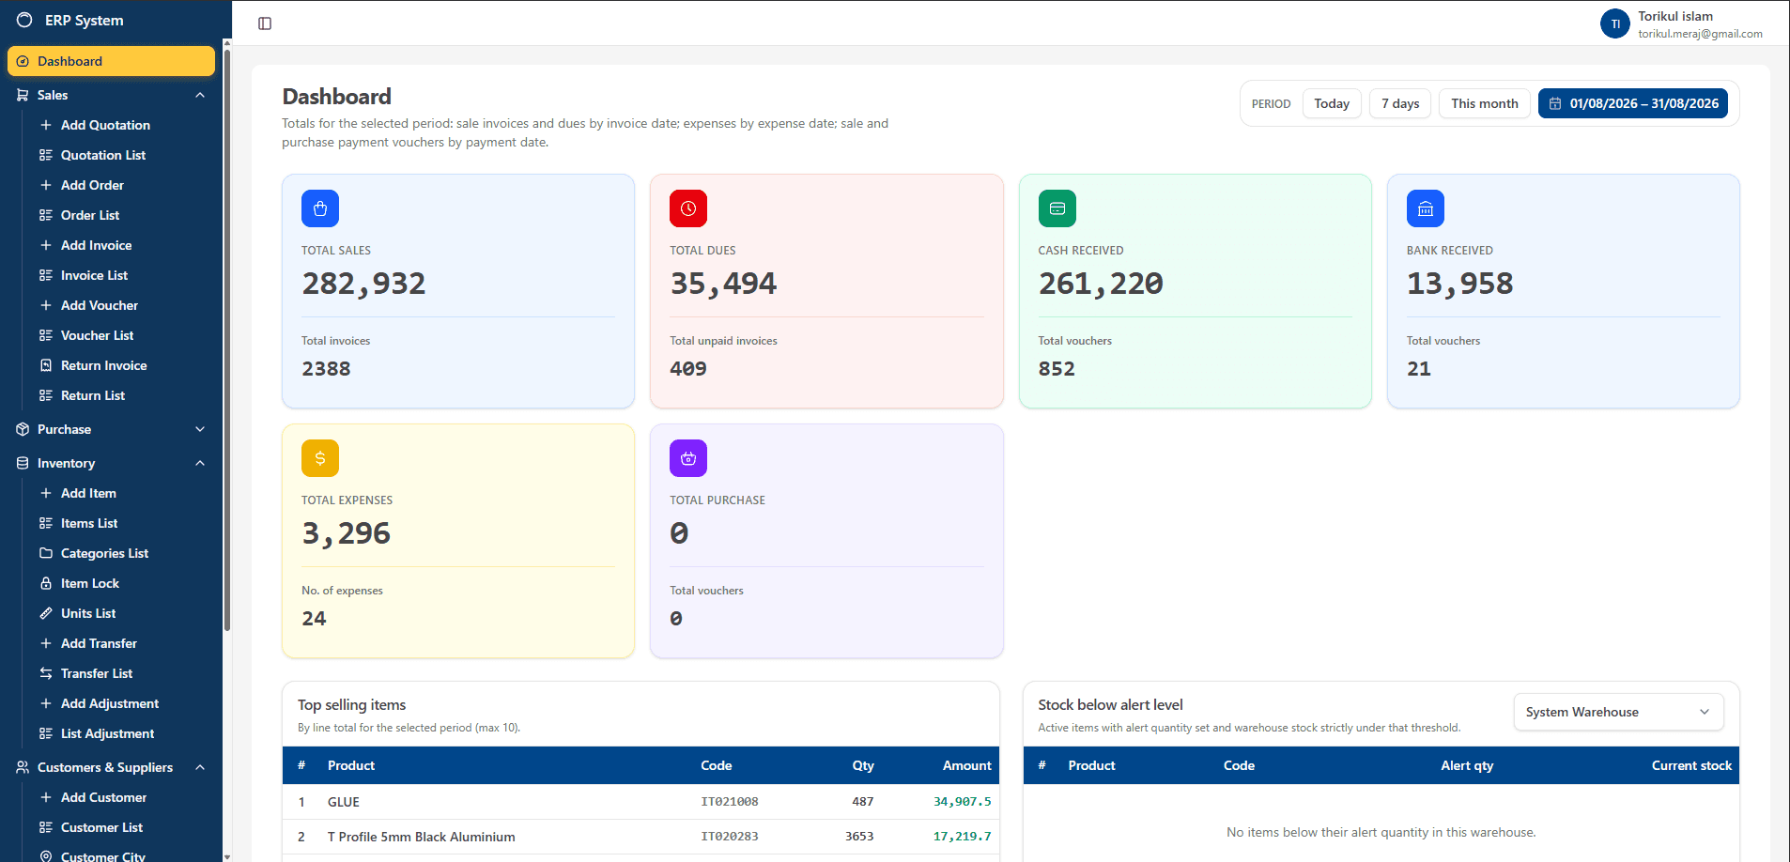Click the Cash Received card icon
Viewport: 1790px width, 862px height.
pyautogui.click(x=1057, y=208)
